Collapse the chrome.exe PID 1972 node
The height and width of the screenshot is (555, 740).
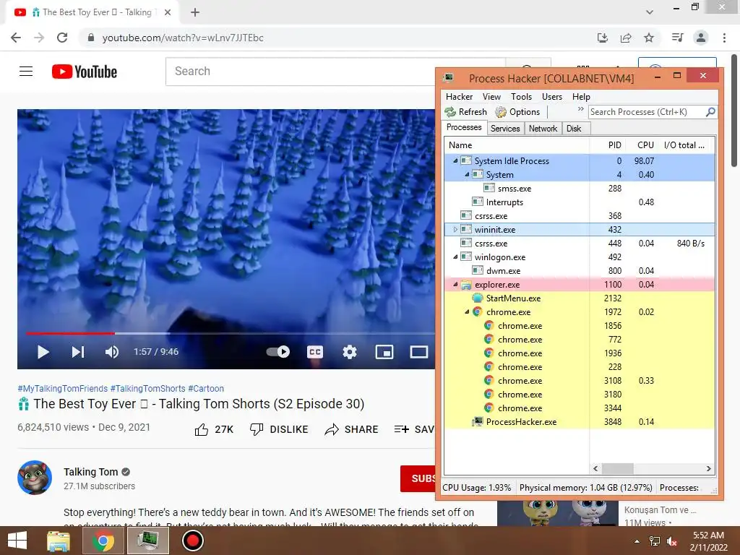coord(468,312)
